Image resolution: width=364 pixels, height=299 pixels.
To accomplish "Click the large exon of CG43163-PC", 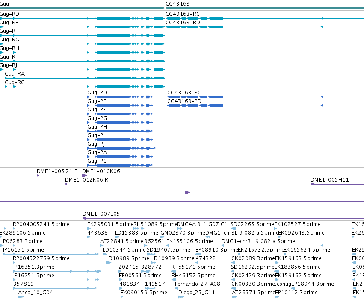I will pyautogui.click(x=216, y=97).
